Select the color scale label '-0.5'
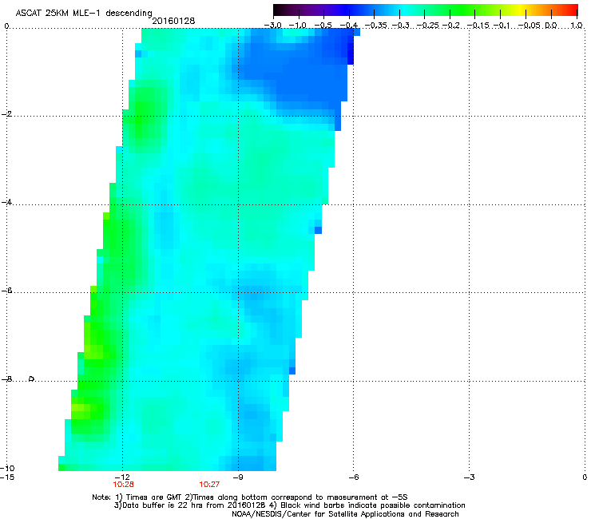Image resolution: width=591 pixels, height=519 pixels. point(323,26)
